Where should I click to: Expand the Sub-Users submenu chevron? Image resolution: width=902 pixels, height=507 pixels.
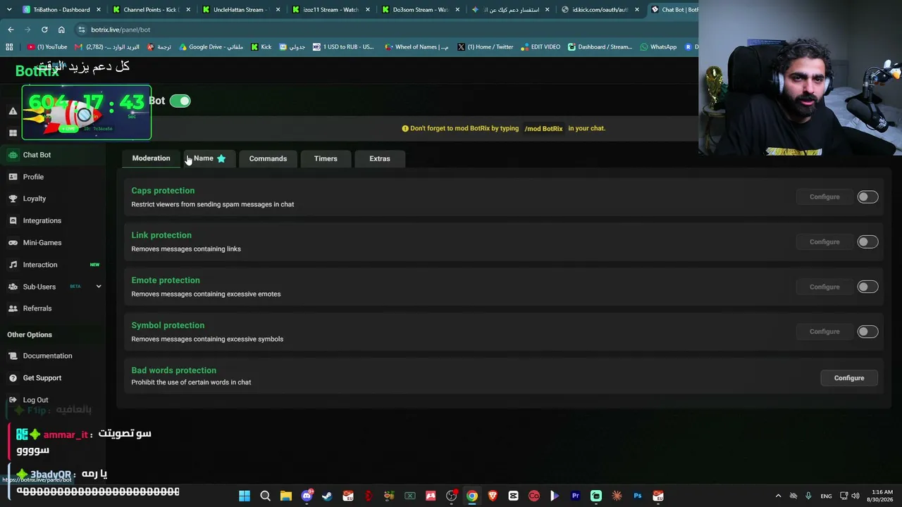(x=99, y=287)
